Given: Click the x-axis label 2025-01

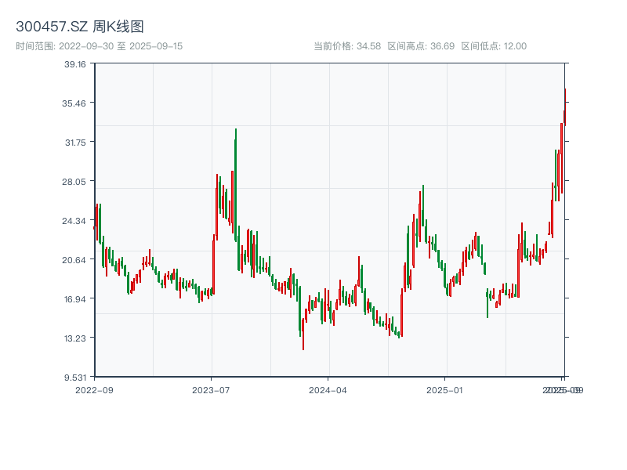Looking at the screenshot, I should point(444,390).
